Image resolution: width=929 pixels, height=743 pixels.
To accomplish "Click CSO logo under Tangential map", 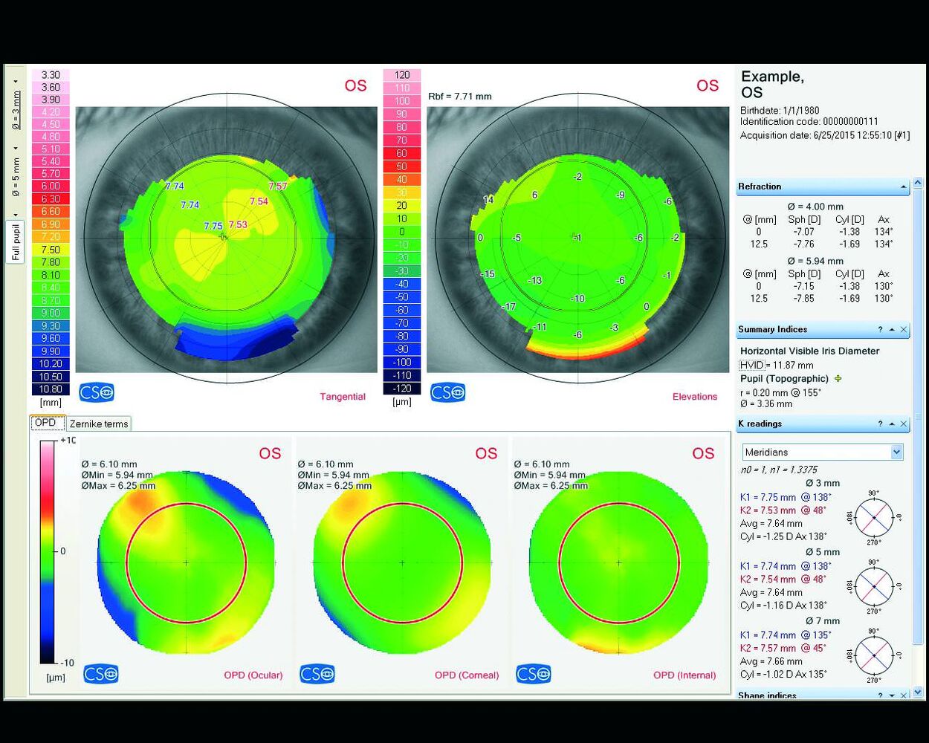I will coord(97,392).
